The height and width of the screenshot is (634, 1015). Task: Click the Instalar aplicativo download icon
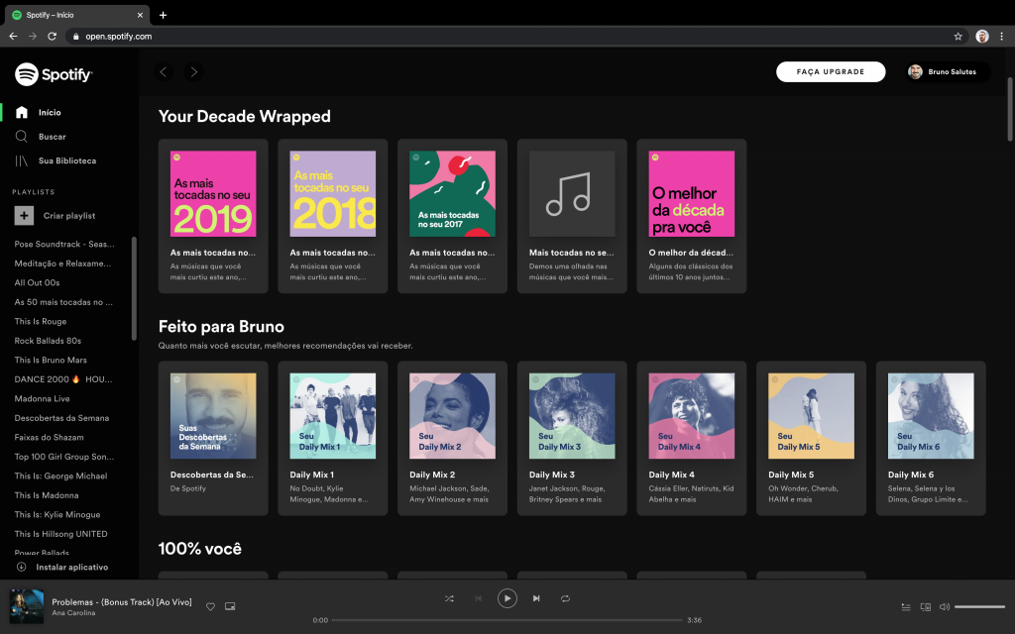pos(22,567)
